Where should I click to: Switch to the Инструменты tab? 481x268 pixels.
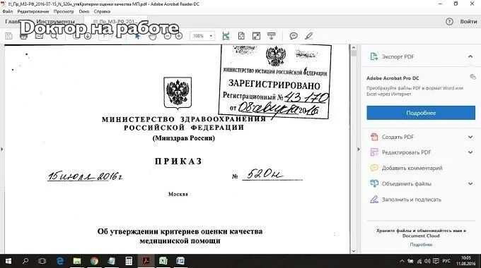click(55, 21)
